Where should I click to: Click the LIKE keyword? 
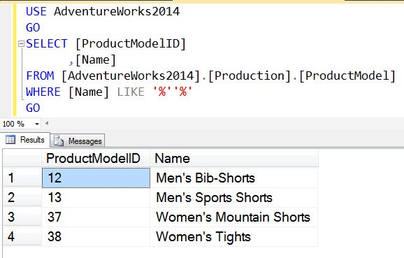[131, 92]
